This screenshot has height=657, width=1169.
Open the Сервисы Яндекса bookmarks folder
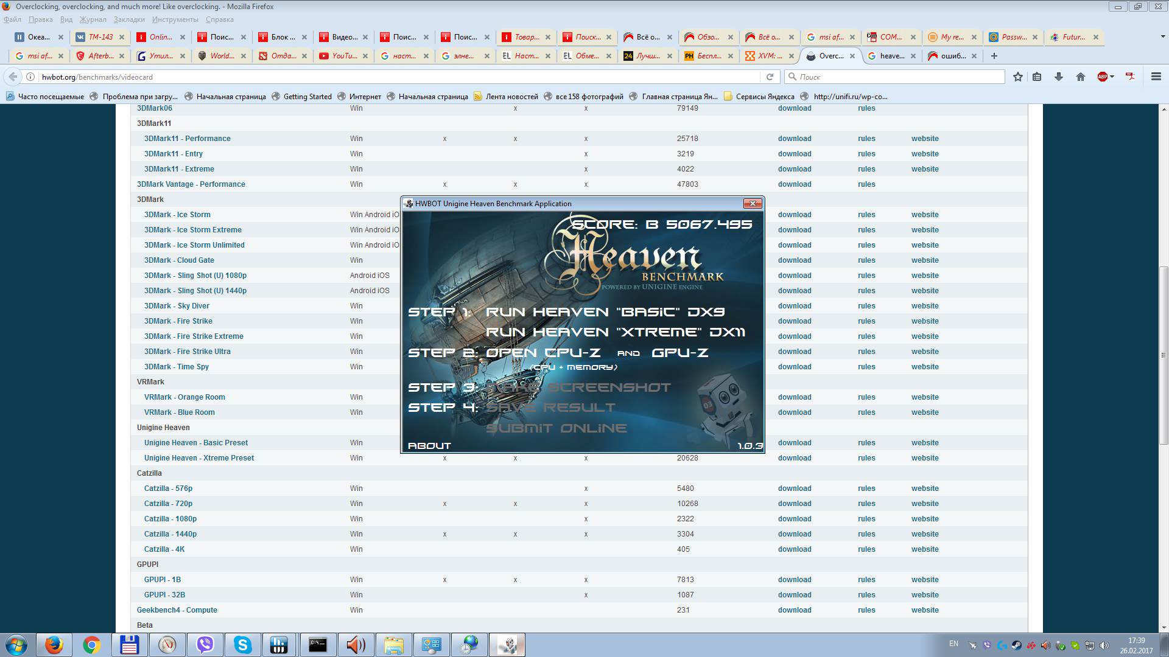pyautogui.click(x=759, y=96)
